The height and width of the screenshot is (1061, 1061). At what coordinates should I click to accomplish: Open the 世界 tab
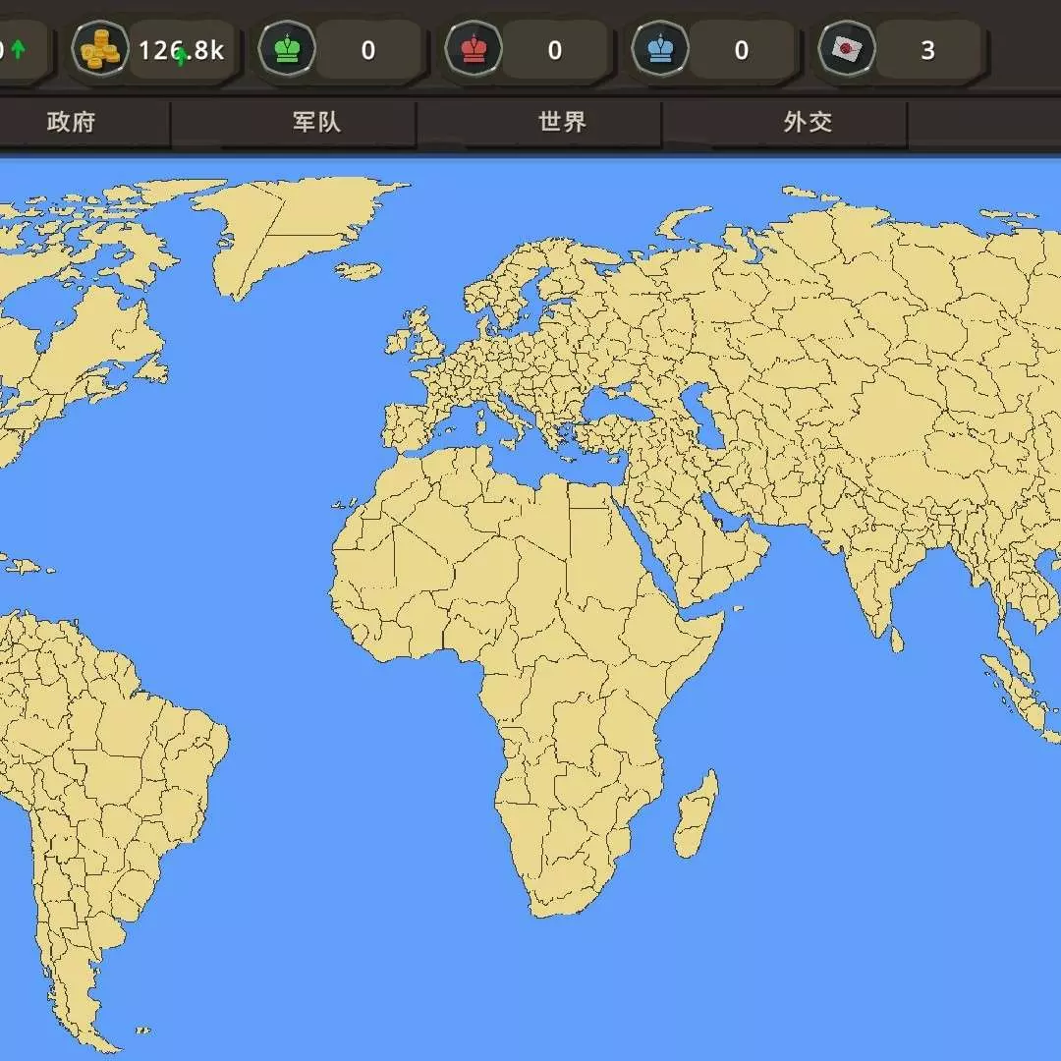click(x=562, y=122)
